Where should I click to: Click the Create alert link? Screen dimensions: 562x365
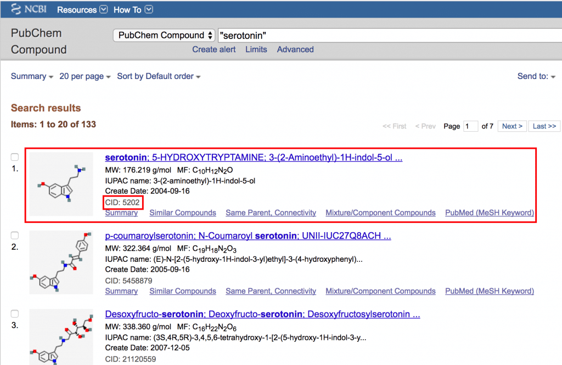pos(214,49)
